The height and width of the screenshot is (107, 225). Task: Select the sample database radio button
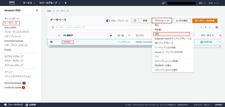[51, 42]
